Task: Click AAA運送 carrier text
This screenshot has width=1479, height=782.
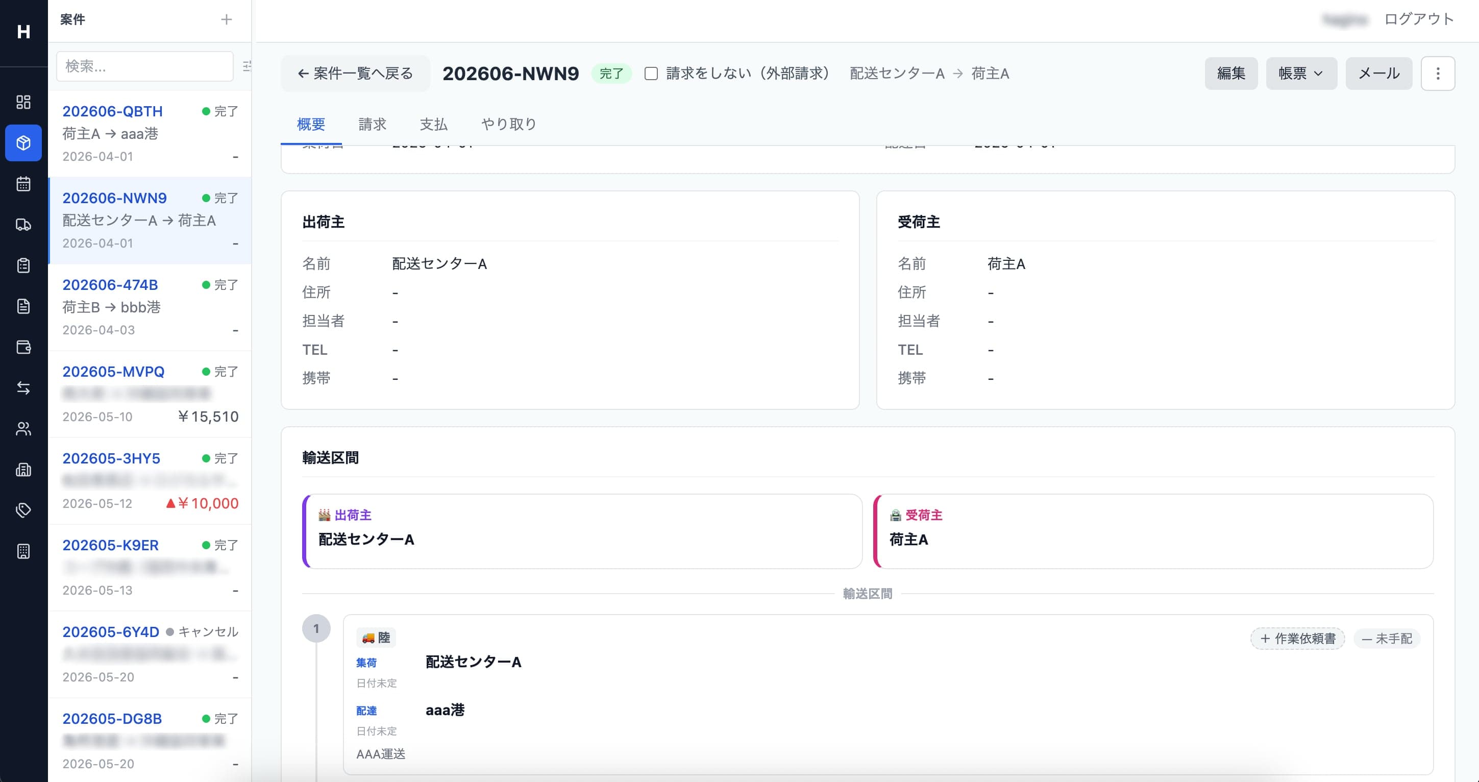Action: tap(381, 754)
